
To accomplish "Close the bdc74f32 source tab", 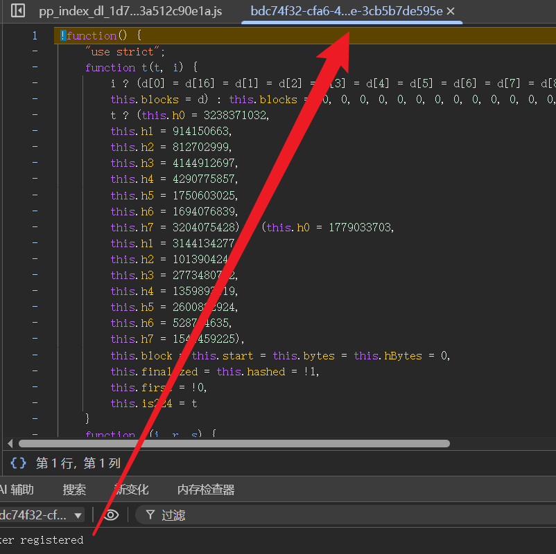I will click(451, 11).
